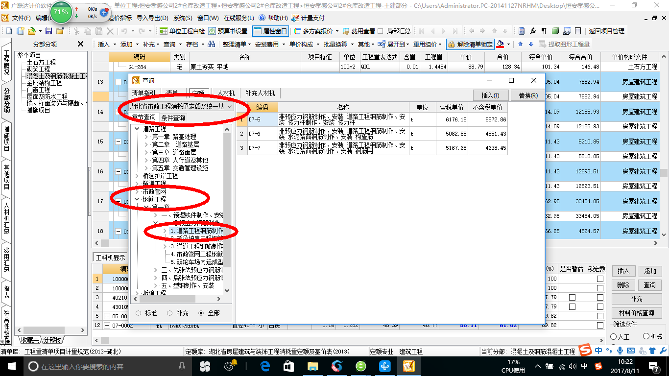This screenshot has width=669, height=376.
Task: Collapse the 道路工程 tree node
Action: (x=137, y=129)
